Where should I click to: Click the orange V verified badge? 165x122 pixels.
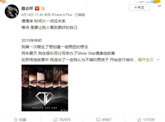coord(37,8)
